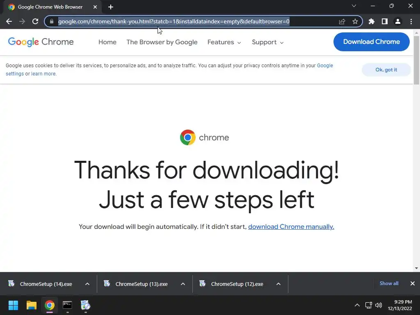The width and height of the screenshot is (420, 315).
Task: Click the scrollbar down arrow
Action: [416, 268]
